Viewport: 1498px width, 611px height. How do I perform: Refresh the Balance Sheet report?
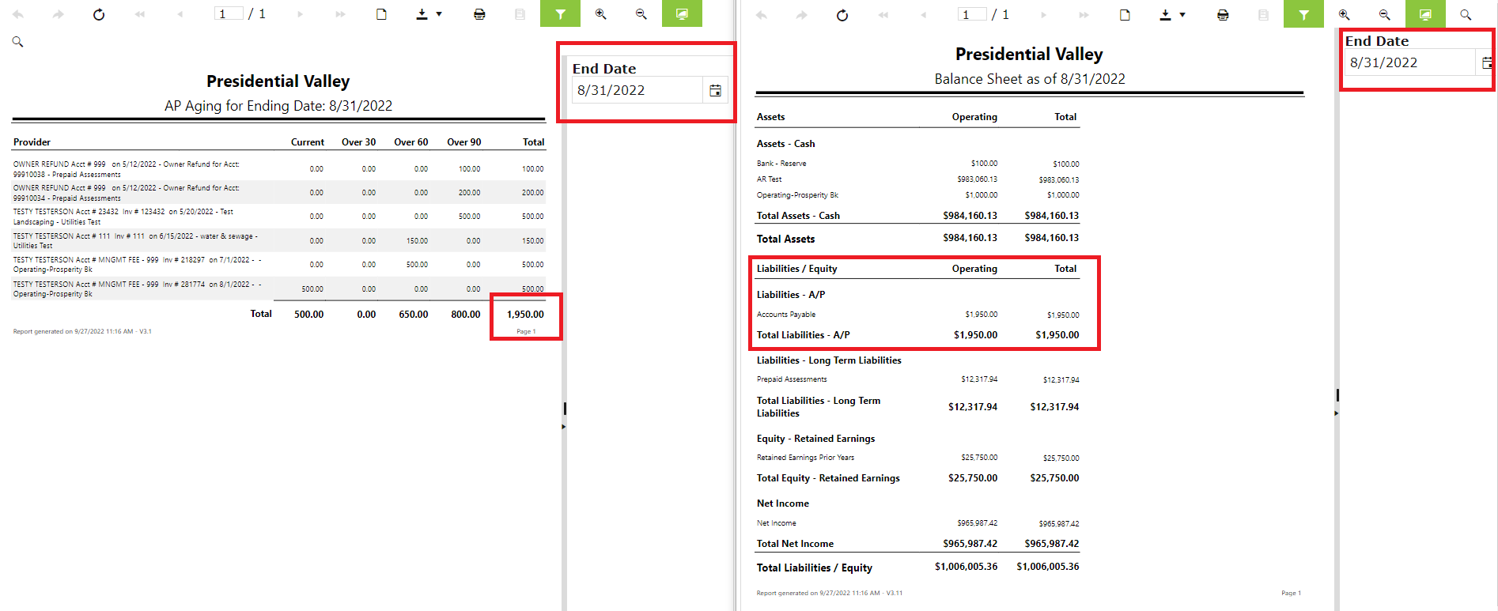coord(842,15)
